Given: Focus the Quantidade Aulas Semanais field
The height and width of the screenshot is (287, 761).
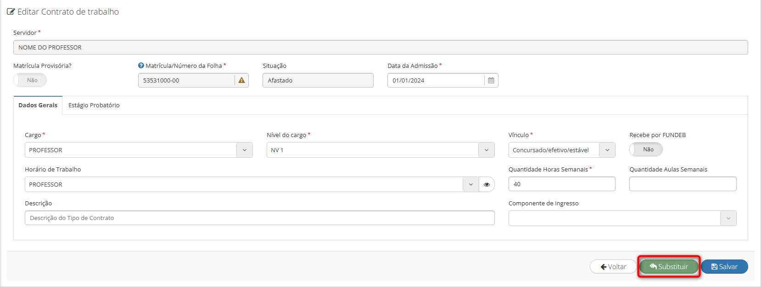Looking at the screenshot, I should tap(683, 184).
